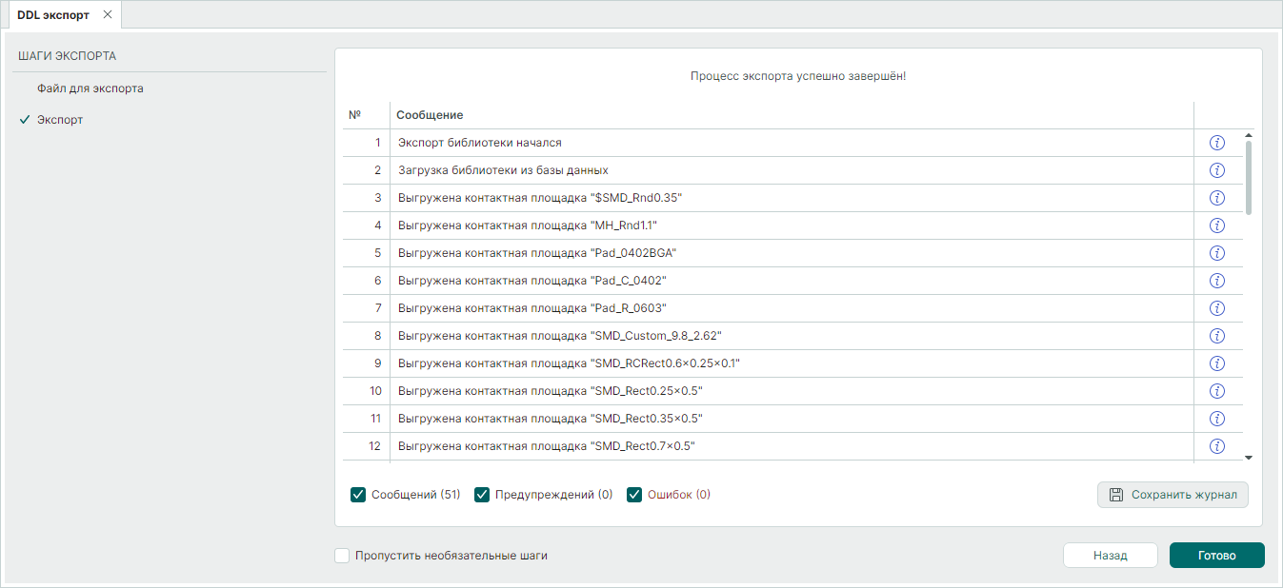Click info icon for "Pad_0402BGA" row

tap(1216, 253)
